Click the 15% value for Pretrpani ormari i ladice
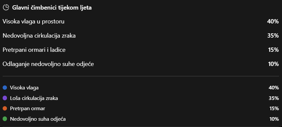This screenshot has height=127, width=282. pyautogui.click(x=273, y=50)
